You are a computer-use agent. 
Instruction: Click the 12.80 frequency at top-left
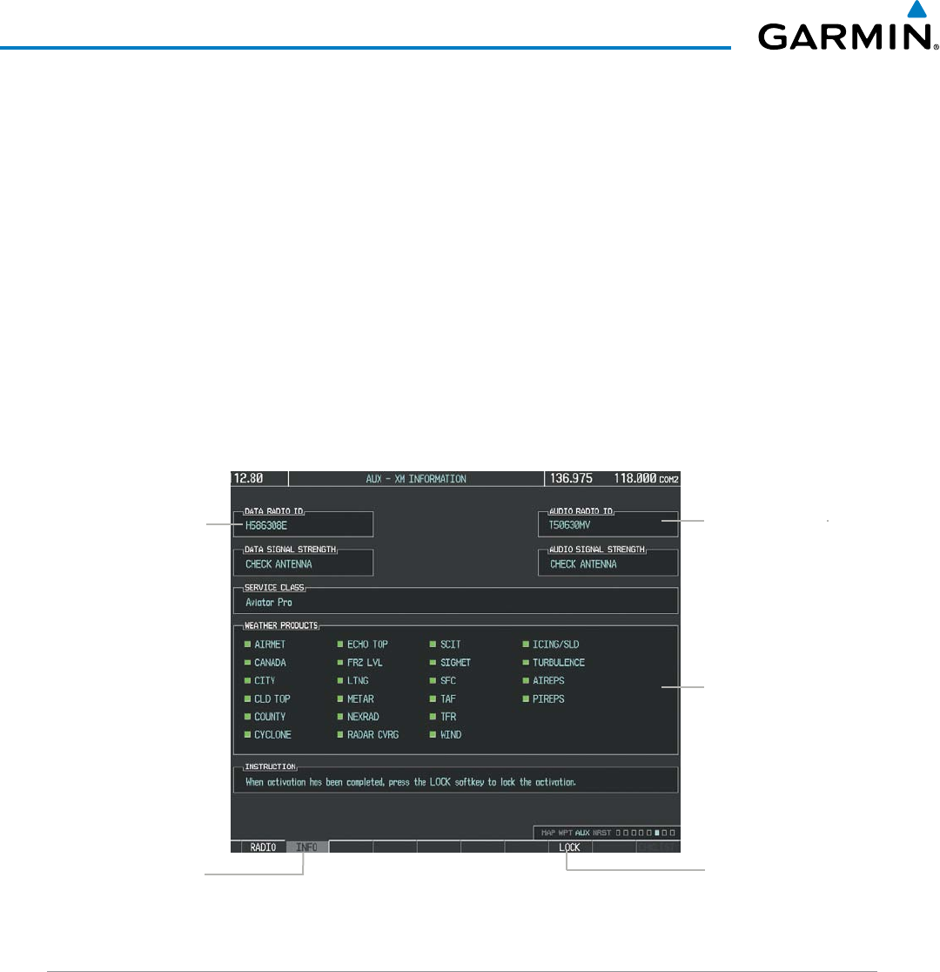pyautogui.click(x=248, y=478)
